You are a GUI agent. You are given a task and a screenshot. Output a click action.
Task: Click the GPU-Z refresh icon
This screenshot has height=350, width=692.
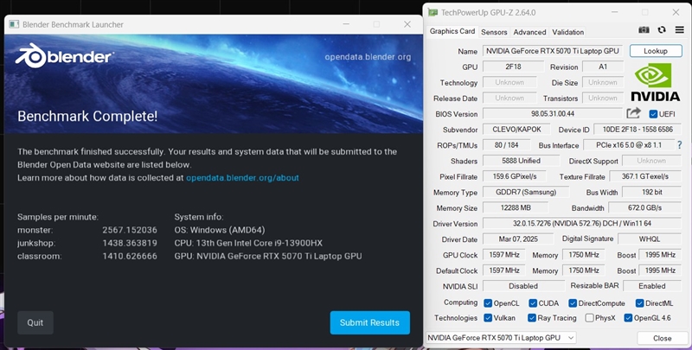pyautogui.click(x=662, y=30)
